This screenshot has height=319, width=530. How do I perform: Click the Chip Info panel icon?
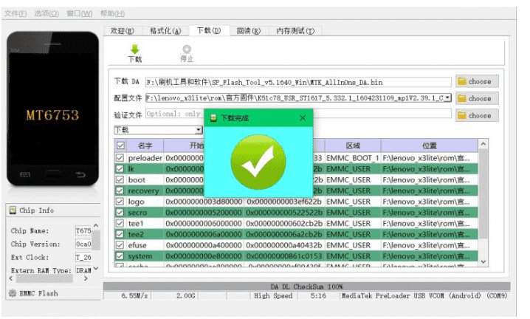click(x=12, y=210)
